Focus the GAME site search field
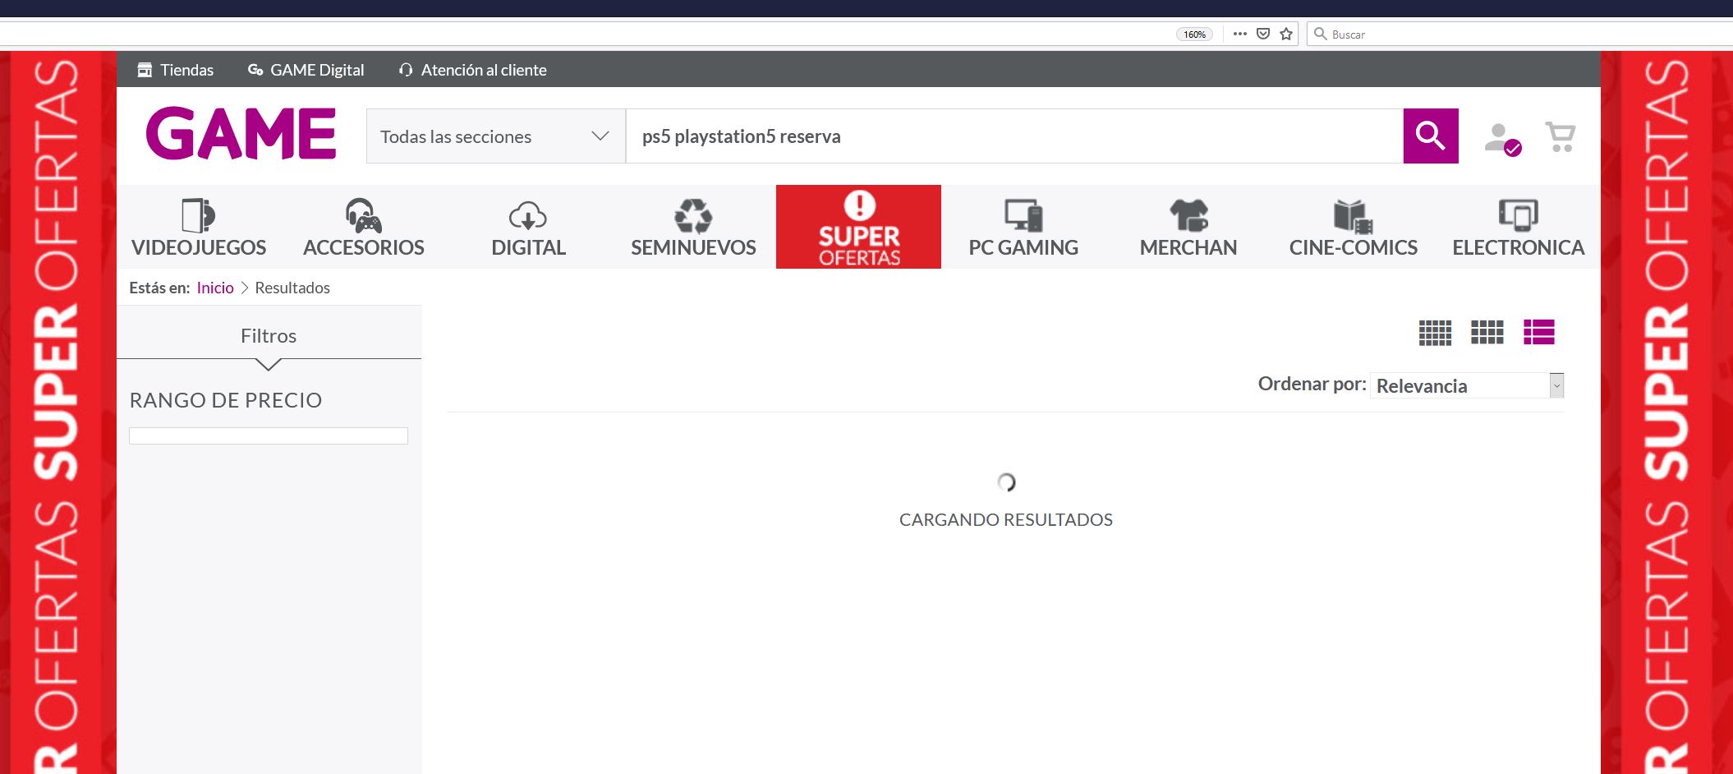The image size is (1733, 774). [1014, 136]
